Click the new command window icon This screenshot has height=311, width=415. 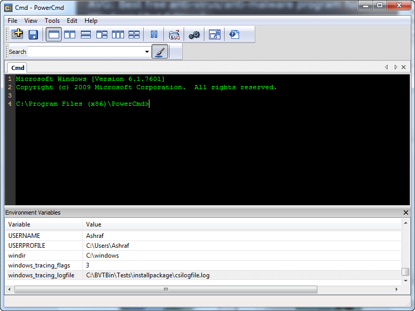click(17, 35)
